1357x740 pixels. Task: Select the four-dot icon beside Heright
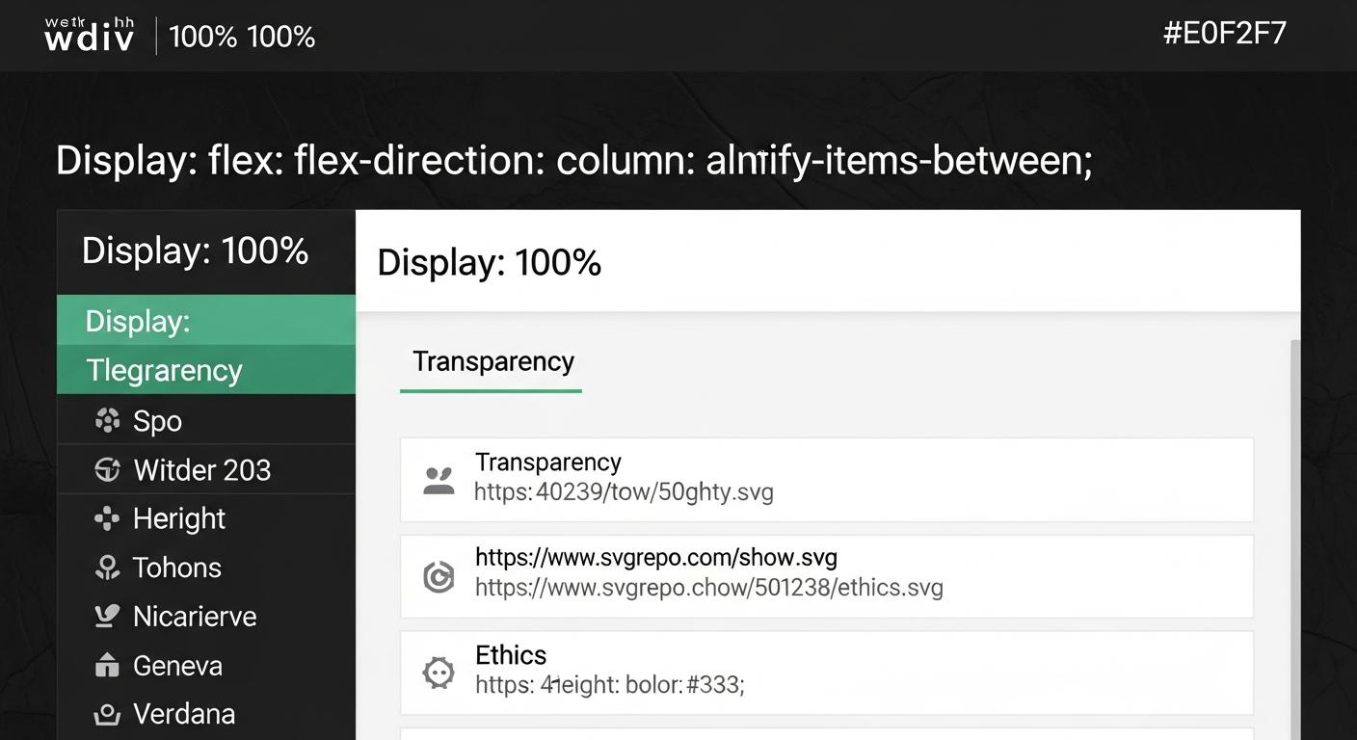107,519
